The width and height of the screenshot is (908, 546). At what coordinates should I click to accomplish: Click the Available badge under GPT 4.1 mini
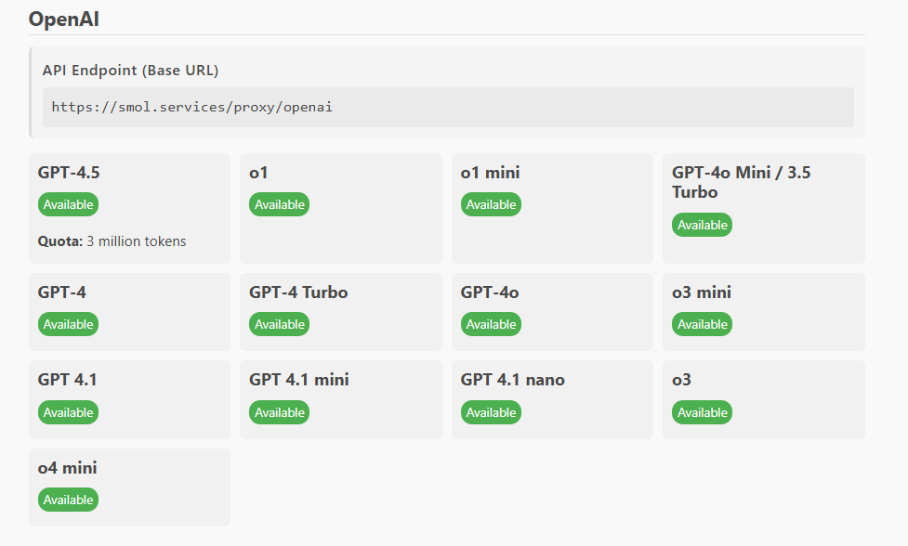pos(279,412)
